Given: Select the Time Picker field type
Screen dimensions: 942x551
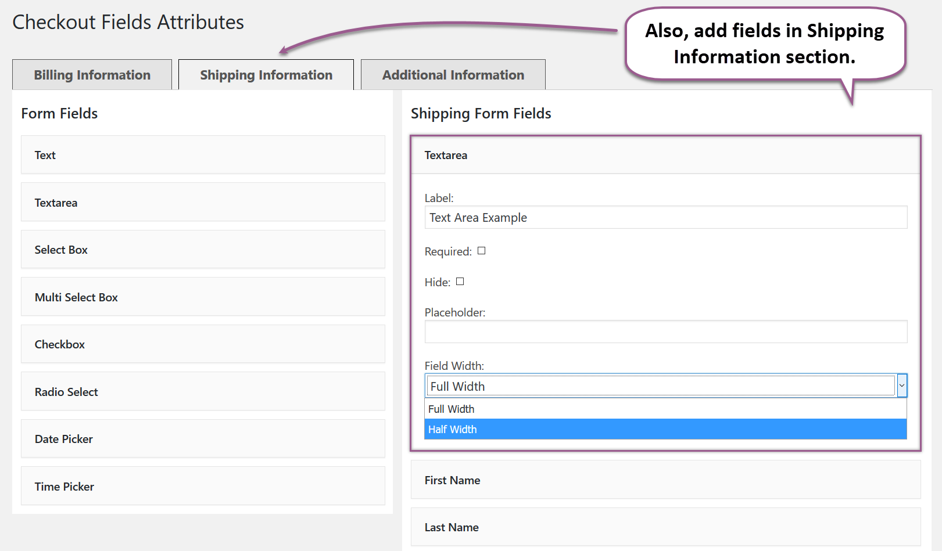Looking at the screenshot, I should pyautogui.click(x=203, y=486).
